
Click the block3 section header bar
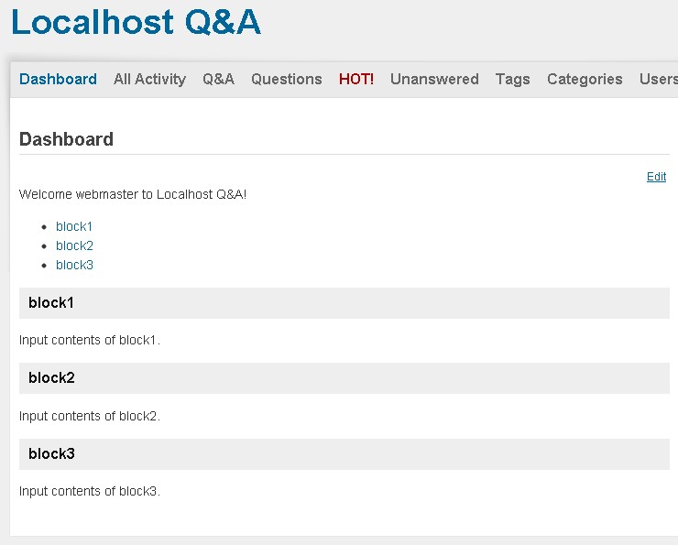tap(344, 454)
